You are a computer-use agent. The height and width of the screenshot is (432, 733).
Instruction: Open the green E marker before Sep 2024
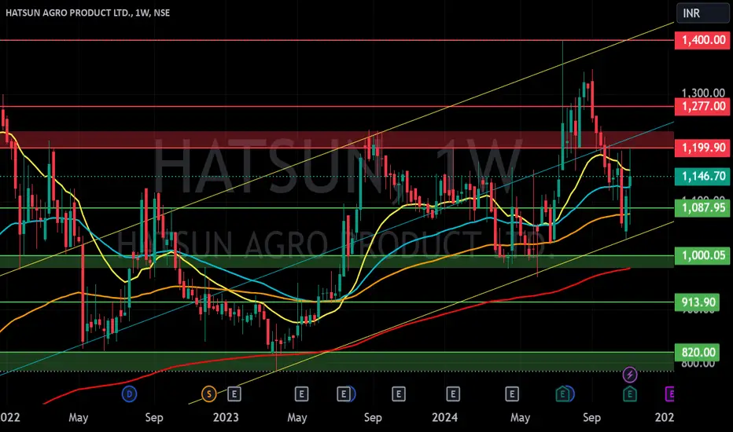click(563, 394)
